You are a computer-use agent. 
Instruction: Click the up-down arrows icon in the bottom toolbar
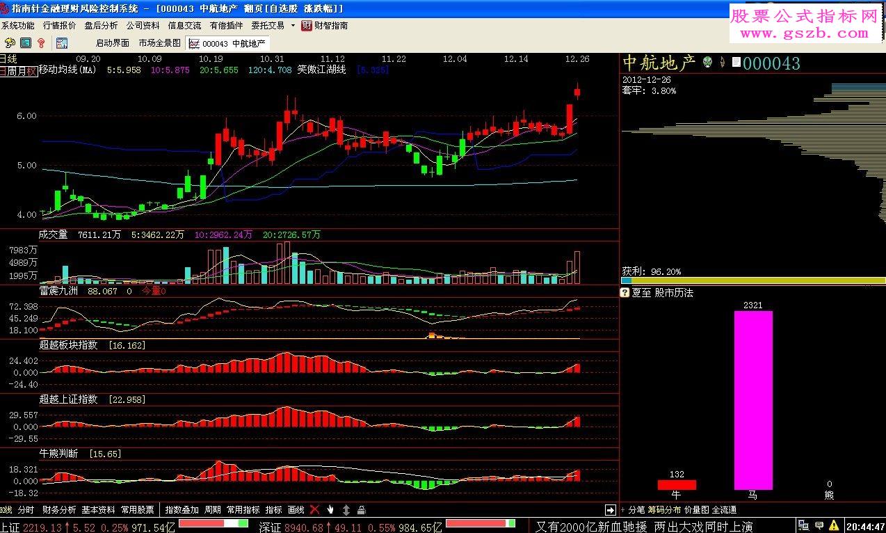[x=346, y=510]
